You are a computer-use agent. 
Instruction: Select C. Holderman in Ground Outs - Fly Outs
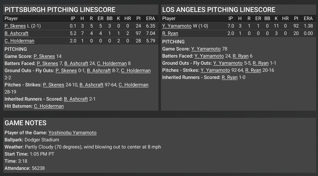[136, 71]
